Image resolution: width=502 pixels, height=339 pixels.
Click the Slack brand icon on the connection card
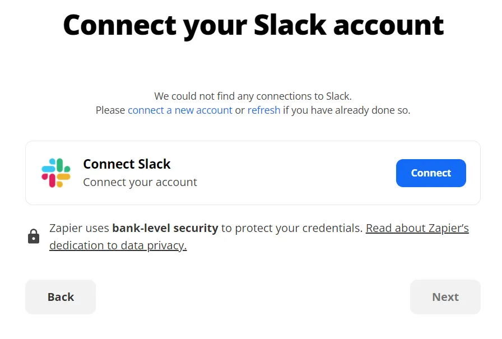[x=56, y=173]
